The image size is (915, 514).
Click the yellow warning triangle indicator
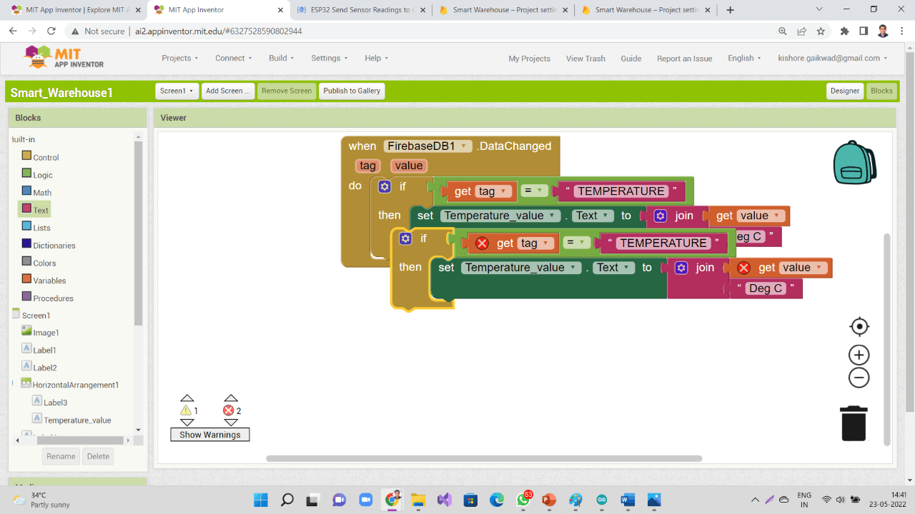(186, 410)
